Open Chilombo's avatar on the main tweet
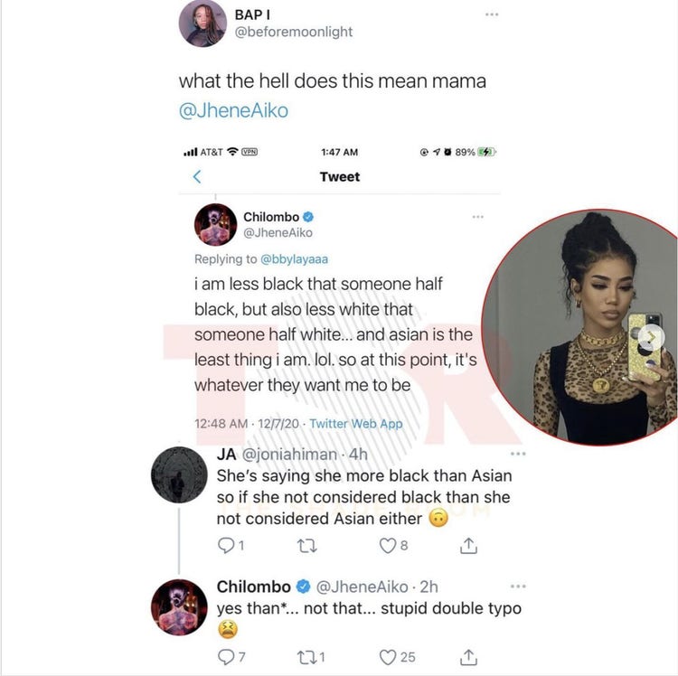 pos(215,224)
